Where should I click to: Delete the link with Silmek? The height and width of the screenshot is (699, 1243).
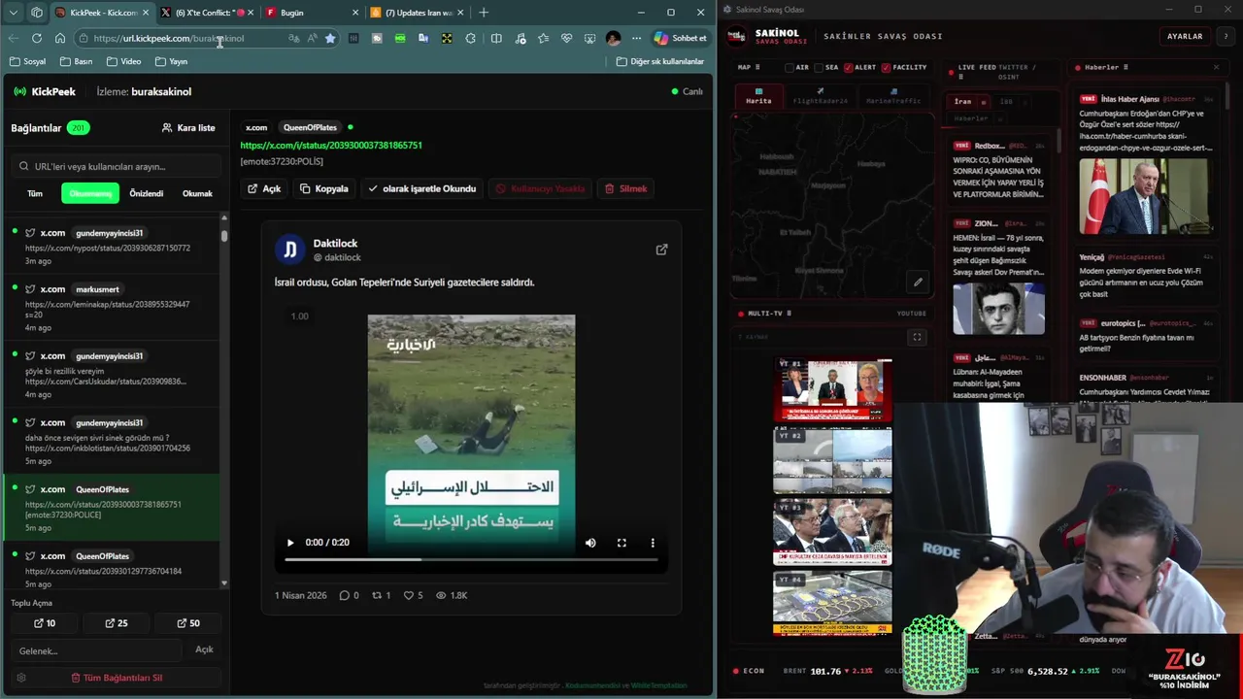pyautogui.click(x=625, y=188)
